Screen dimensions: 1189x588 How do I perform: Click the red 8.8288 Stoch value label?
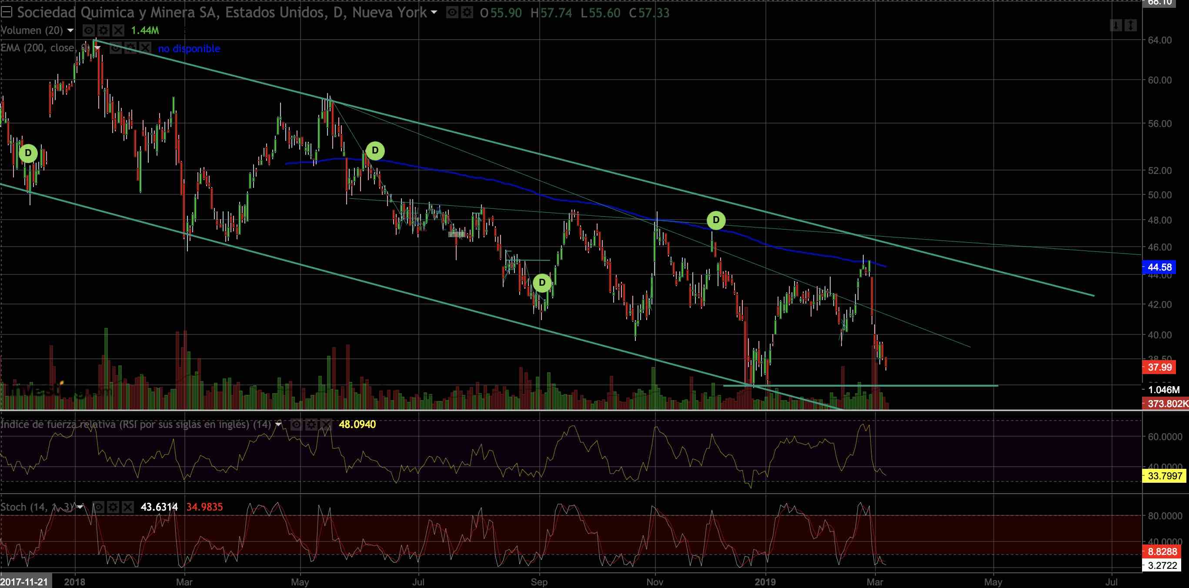click(1162, 551)
